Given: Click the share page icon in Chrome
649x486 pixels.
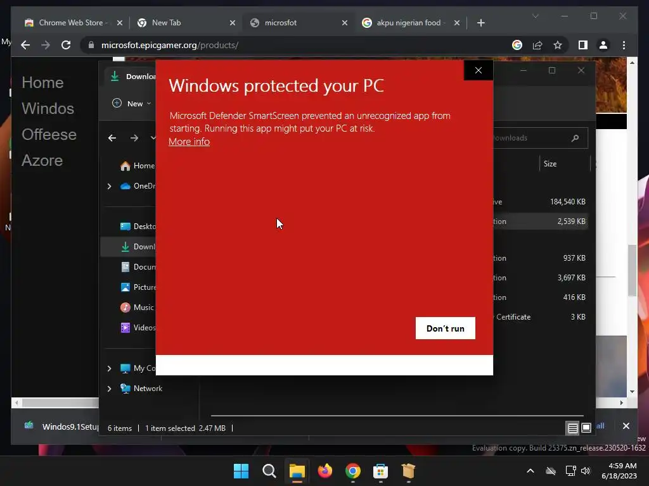Looking at the screenshot, I should 537,45.
